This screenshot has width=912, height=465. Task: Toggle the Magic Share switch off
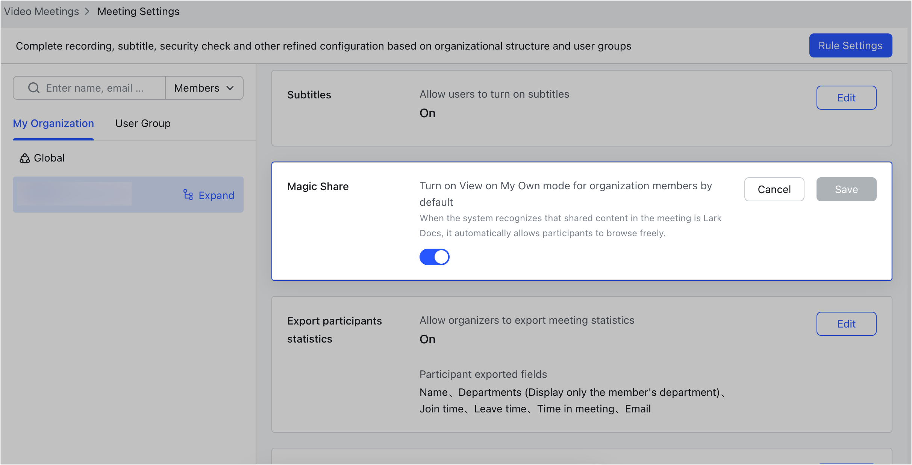pyautogui.click(x=434, y=257)
